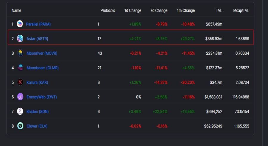The image size is (268, 146).
Task: Open the Moonbeam (GLMR) chain link
Action: (x=43, y=68)
